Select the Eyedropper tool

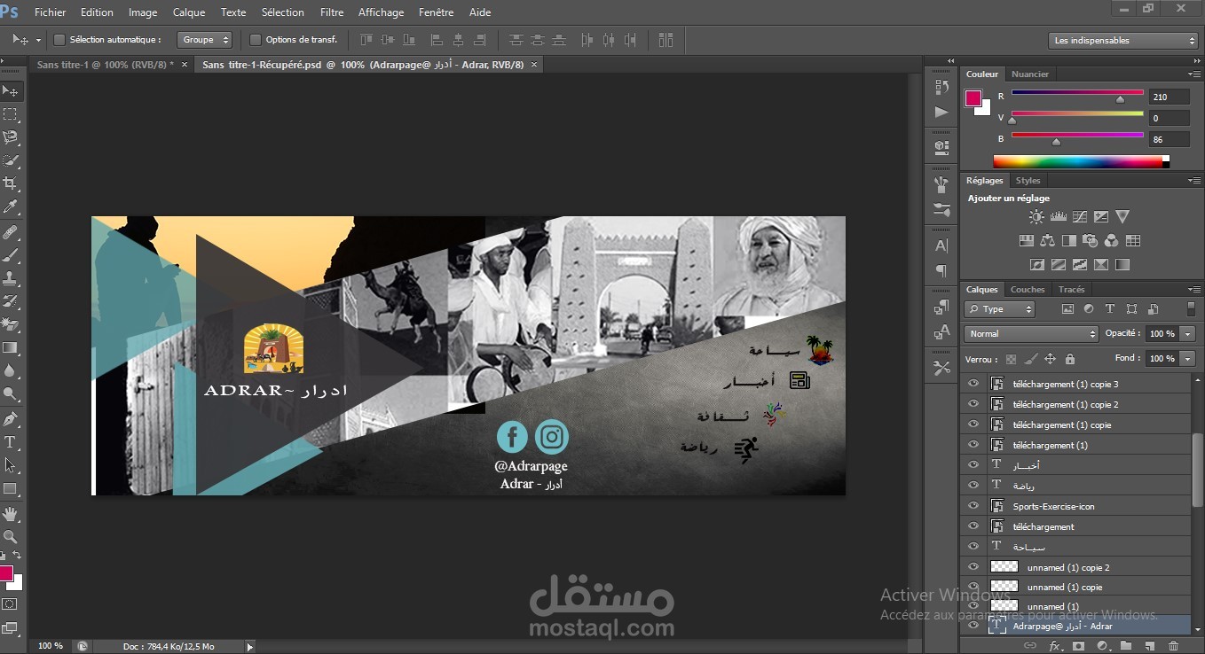point(11,207)
